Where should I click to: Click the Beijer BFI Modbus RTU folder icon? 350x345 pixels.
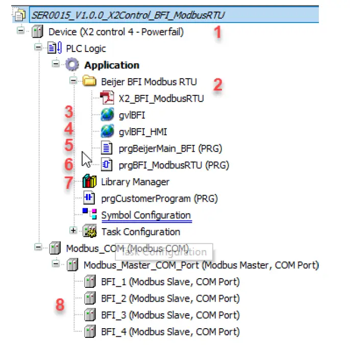click(x=89, y=81)
